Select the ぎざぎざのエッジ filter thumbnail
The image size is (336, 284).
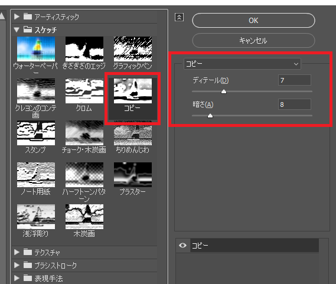coord(84,49)
